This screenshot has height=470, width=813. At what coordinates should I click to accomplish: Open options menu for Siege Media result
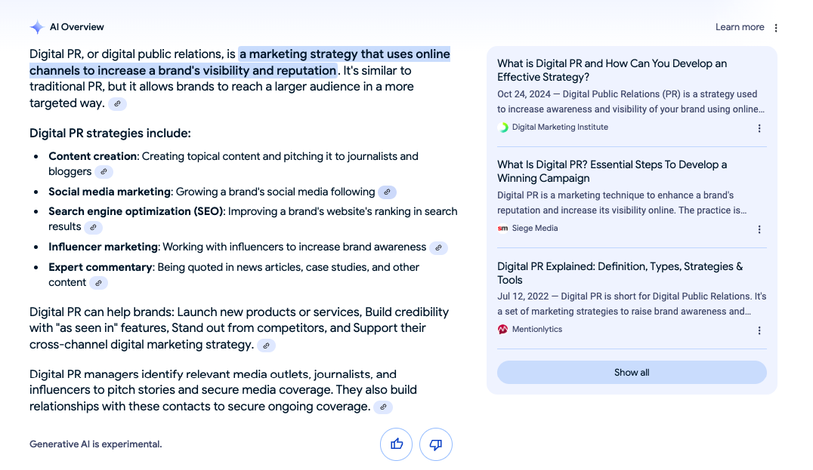pos(759,229)
